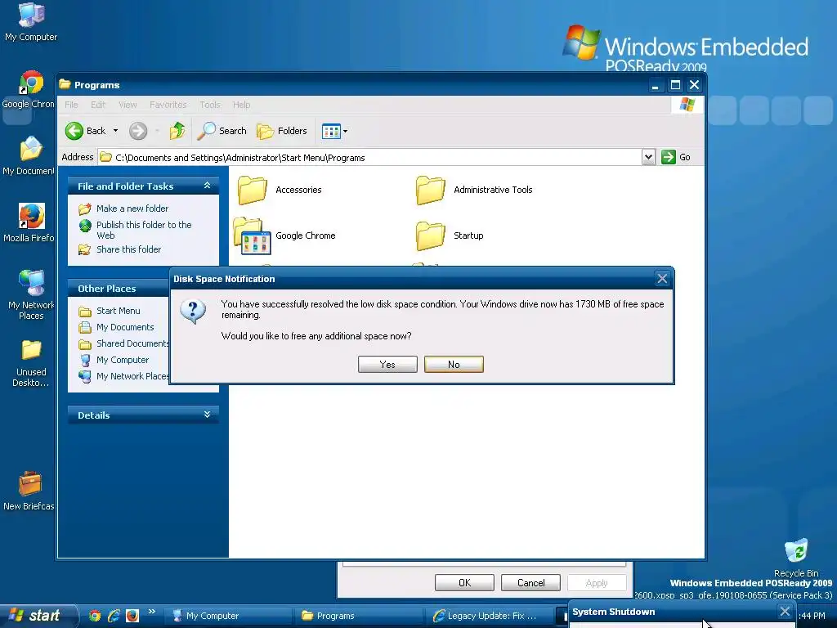Image resolution: width=837 pixels, height=628 pixels.
Task: Click OK in the background dialog
Action: tap(464, 582)
